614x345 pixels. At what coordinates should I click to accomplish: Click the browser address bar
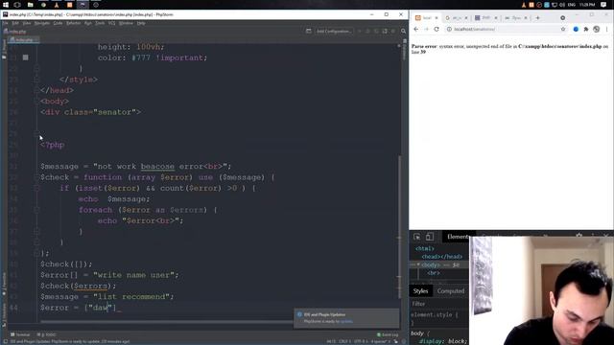(506, 29)
